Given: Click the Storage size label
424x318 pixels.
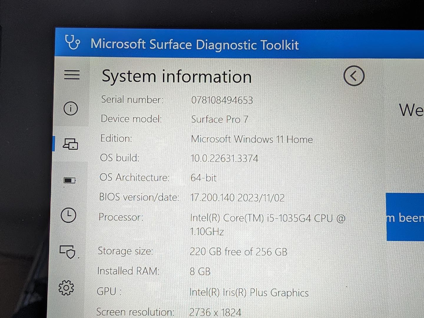Looking at the screenshot, I should pyautogui.click(x=125, y=251).
